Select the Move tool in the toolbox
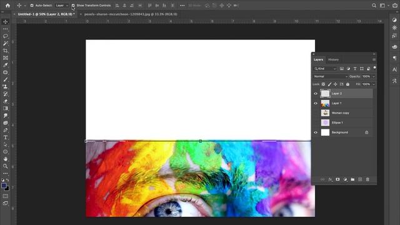Image resolution: width=400 pixels, height=225 pixels. pos(6,22)
